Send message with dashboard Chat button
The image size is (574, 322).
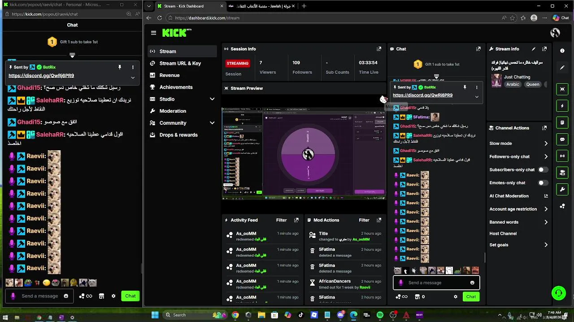471,297
